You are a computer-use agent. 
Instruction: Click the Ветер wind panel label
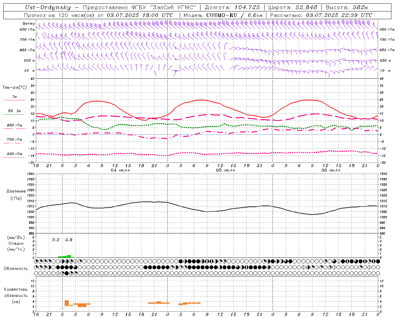pos(28,24)
